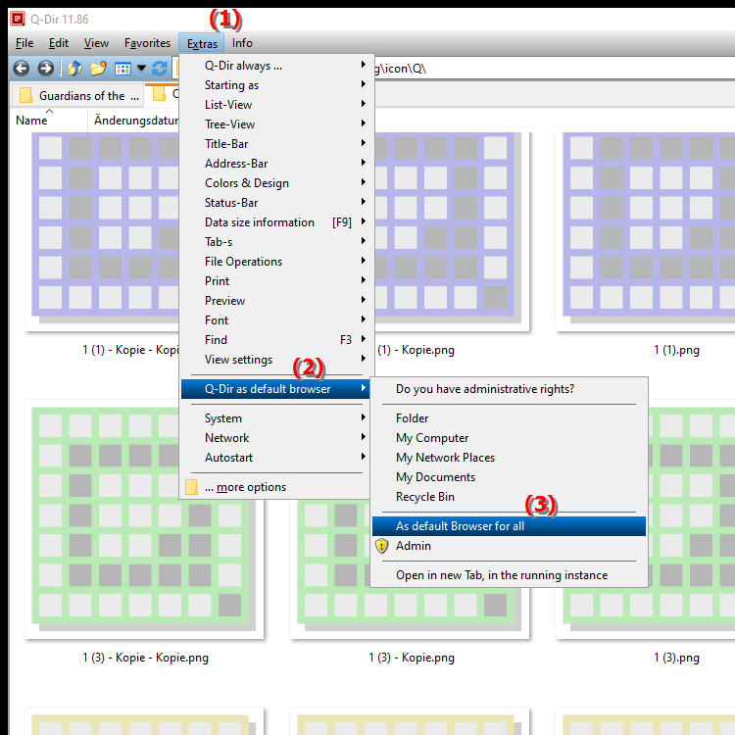The height and width of the screenshot is (735, 735).
Task: Click the Back navigation arrow
Action: (x=22, y=68)
